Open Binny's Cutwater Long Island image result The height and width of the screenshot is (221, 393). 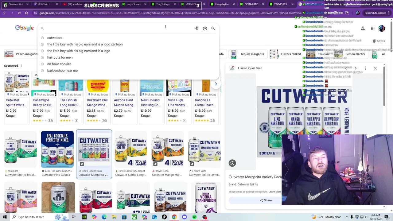131,154
